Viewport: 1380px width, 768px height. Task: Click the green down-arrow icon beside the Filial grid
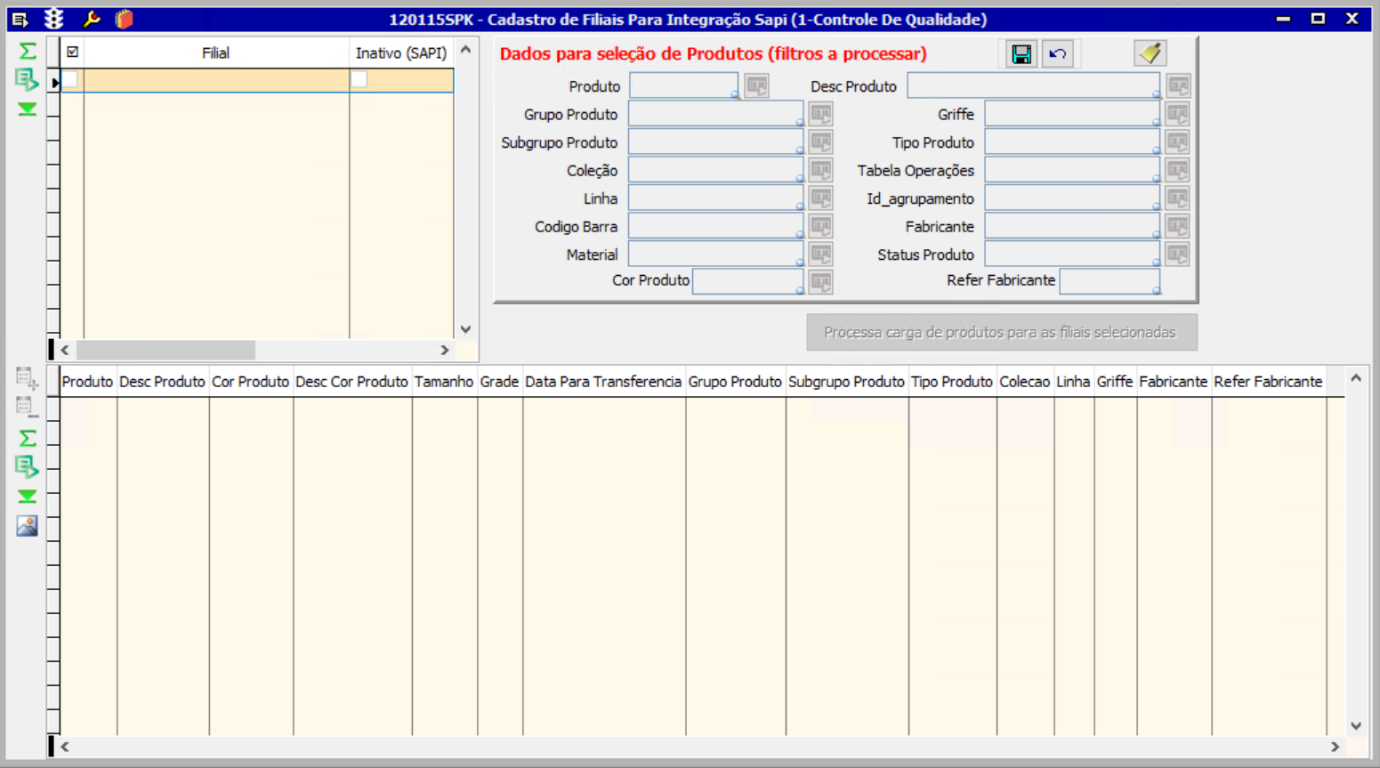pos(28,109)
